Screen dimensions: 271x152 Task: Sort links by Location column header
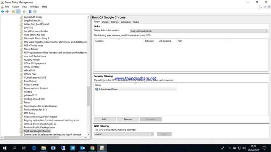(119, 41)
